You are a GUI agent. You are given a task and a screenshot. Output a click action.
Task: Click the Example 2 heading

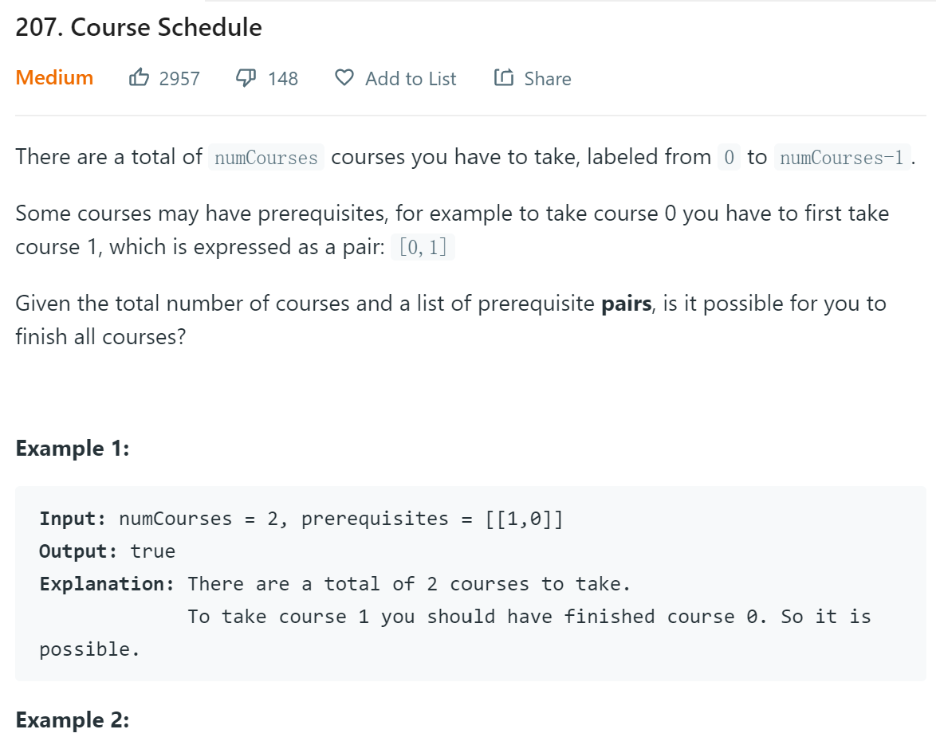tap(73, 719)
